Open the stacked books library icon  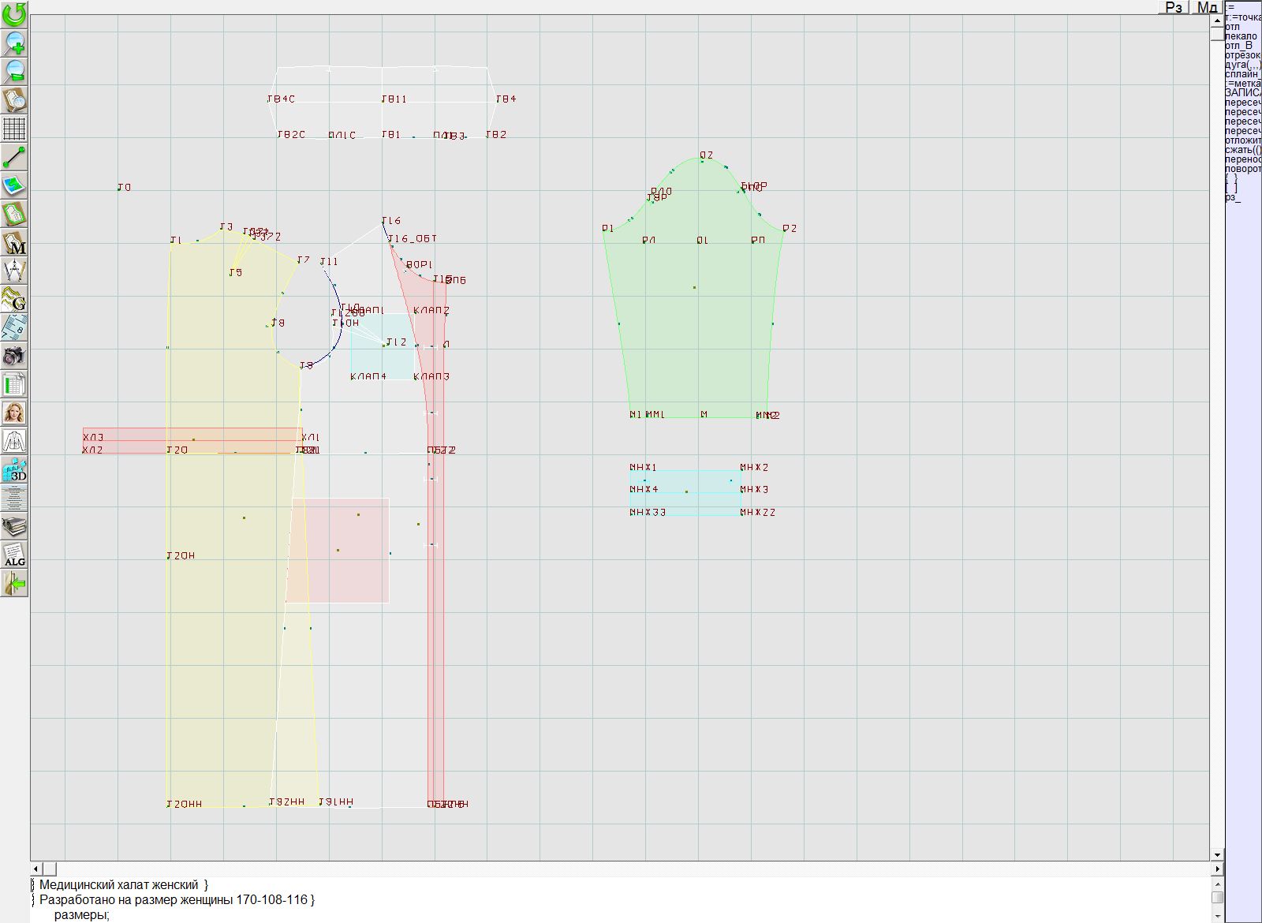tap(14, 526)
